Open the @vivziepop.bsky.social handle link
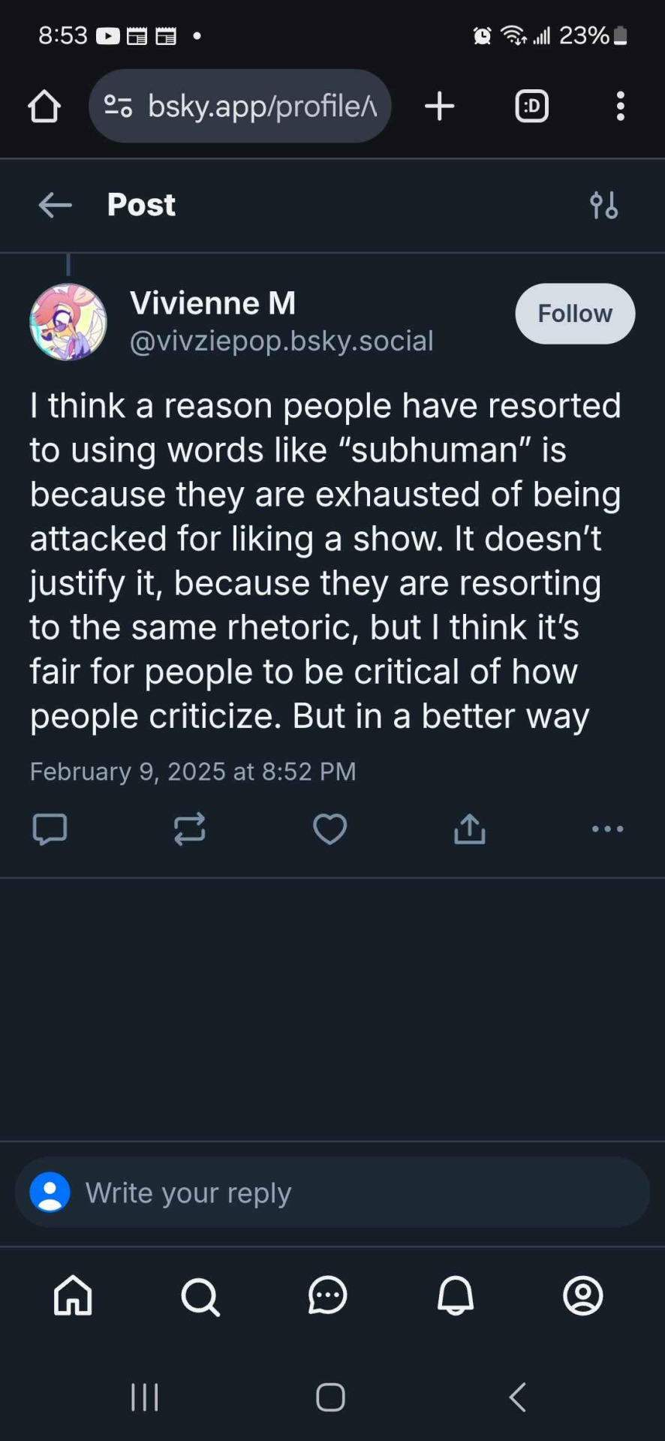This screenshot has width=665, height=1441. (x=281, y=341)
